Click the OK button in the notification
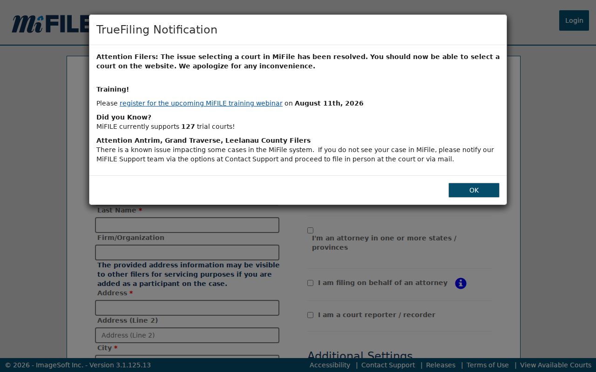 474,190
